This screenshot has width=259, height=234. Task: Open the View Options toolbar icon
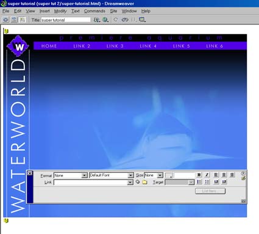click(x=142, y=20)
